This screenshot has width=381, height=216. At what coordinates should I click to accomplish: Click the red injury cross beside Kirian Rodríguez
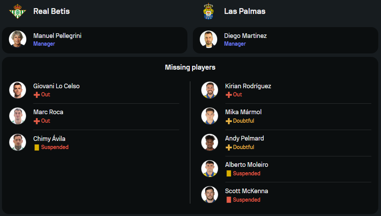(x=229, y=95)
